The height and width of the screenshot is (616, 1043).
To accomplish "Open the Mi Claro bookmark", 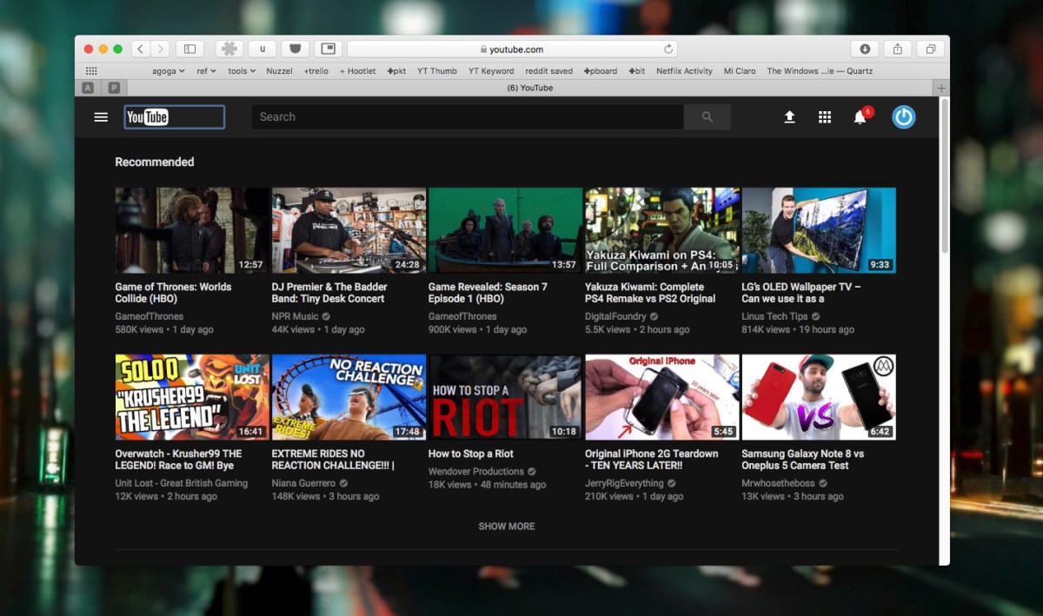I will (740, 71).
